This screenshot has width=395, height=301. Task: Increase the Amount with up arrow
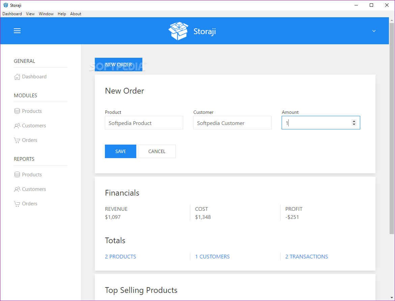click(354, 121)
